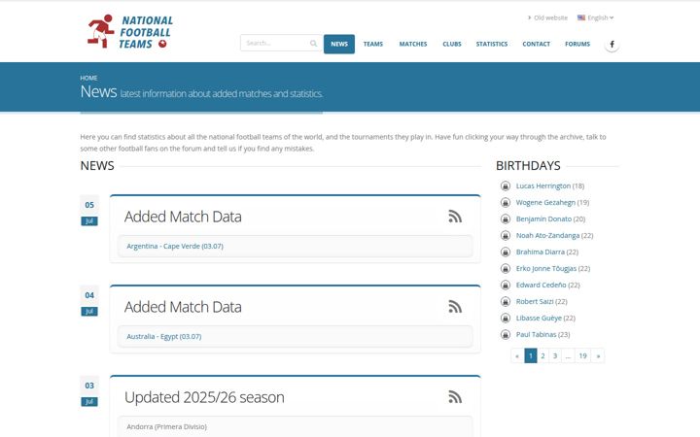Screen dimensions: 700x437
Task: Open Andorra (Primera Divisio) link
Action: click(x=166, y=426)
